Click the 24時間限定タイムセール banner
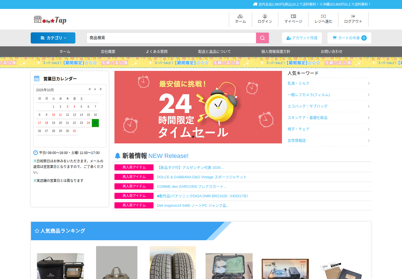 (x=198, y=107)
